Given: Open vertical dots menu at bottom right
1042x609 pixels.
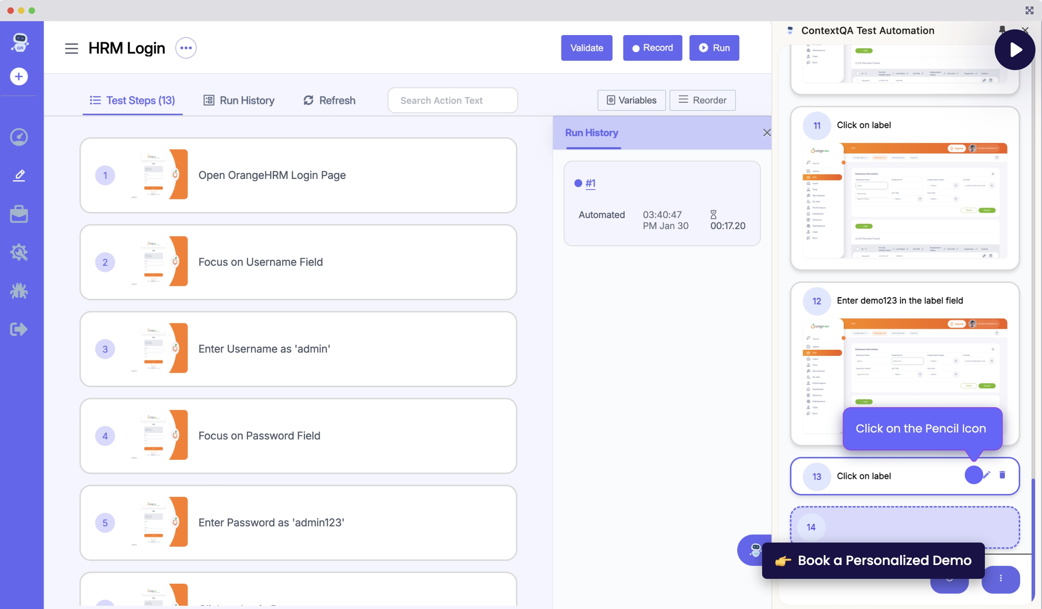Looking at the screenshot, I should 1000,578.
